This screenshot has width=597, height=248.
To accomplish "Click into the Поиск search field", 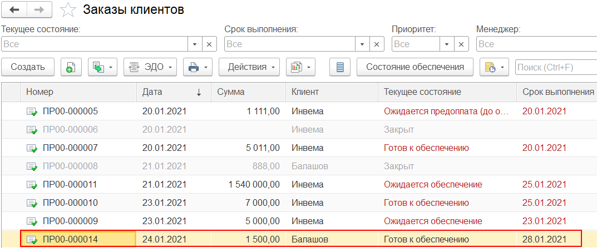I will tap(555, 67).
